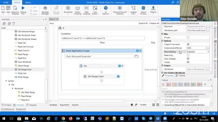Activate the pan hand tool in designer

point(132,105)
